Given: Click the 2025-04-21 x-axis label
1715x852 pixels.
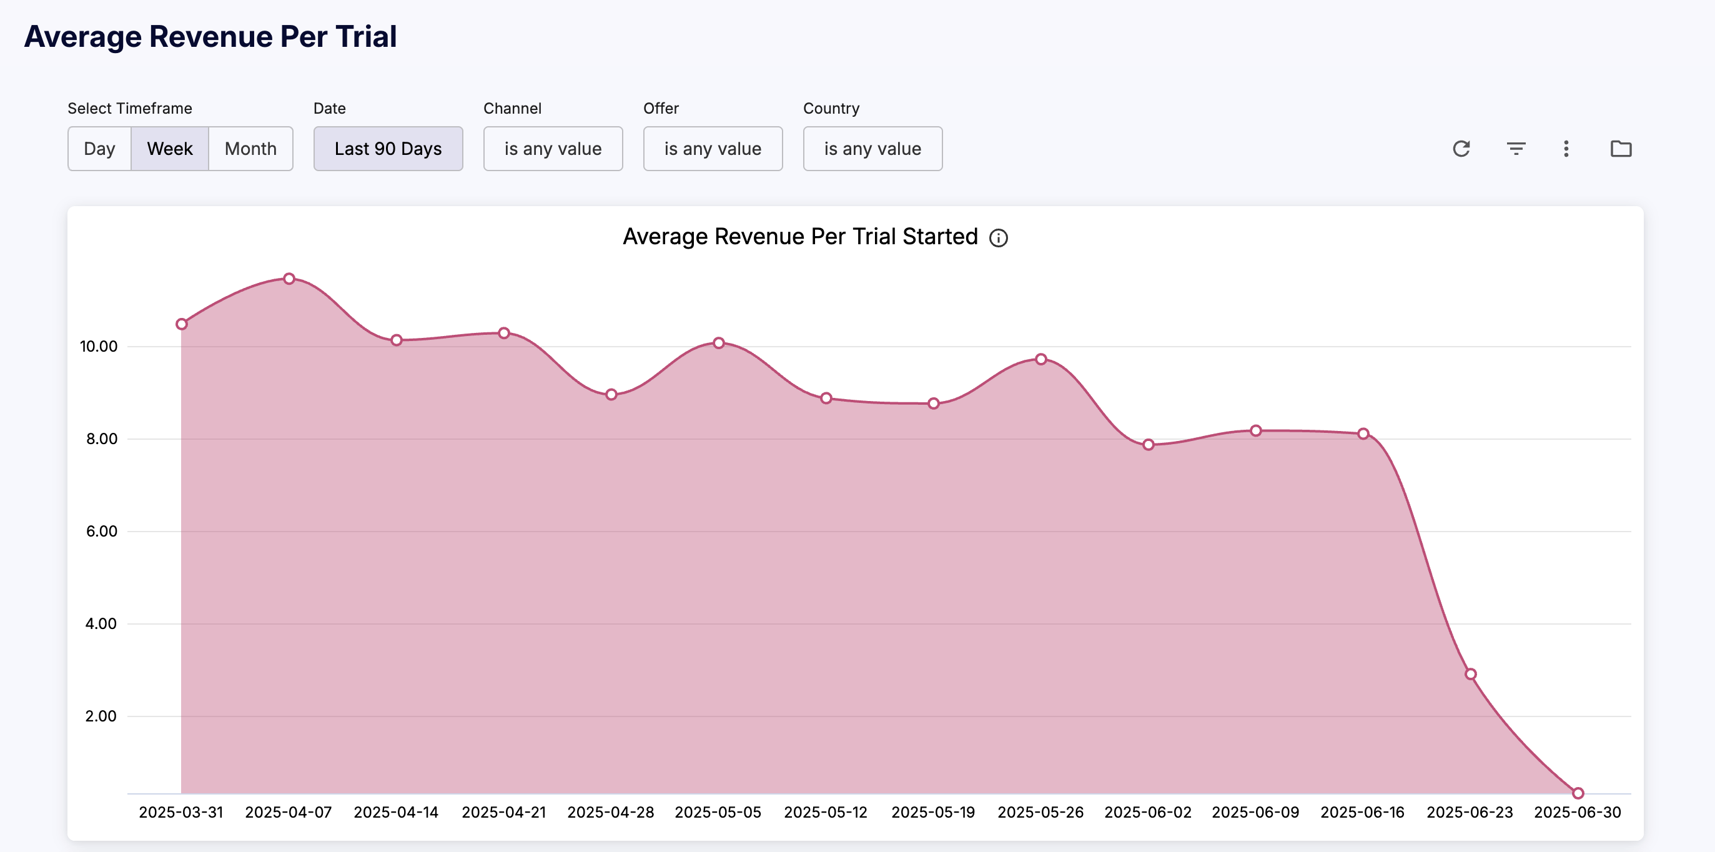Looking at the screenshot, I should tap(504, 812).
